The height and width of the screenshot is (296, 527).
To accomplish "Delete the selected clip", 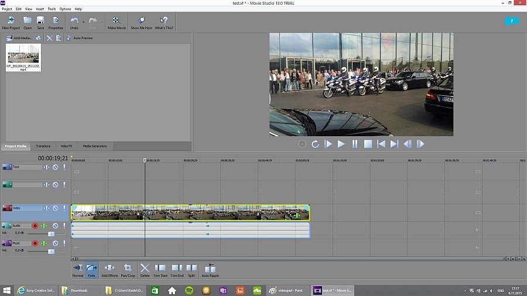I will click(x=145, y=270).
